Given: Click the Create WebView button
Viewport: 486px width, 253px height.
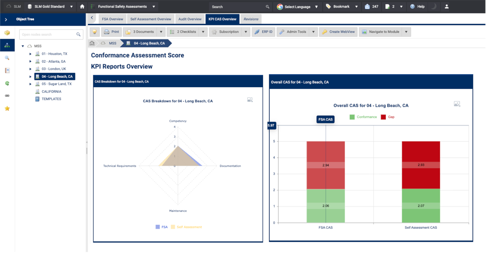Looking at the screenshot, I should click(338, 32).
